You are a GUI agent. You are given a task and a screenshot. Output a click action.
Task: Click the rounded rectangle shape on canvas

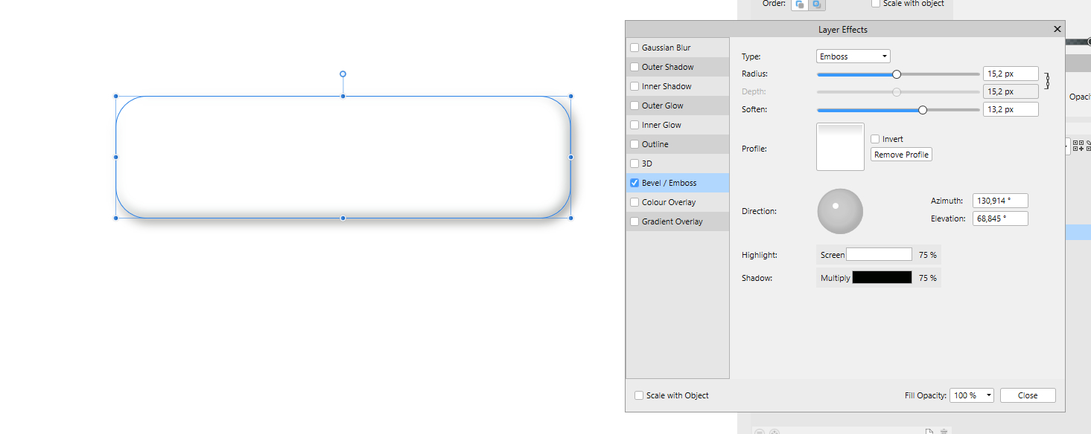click(x=343, y=157)
